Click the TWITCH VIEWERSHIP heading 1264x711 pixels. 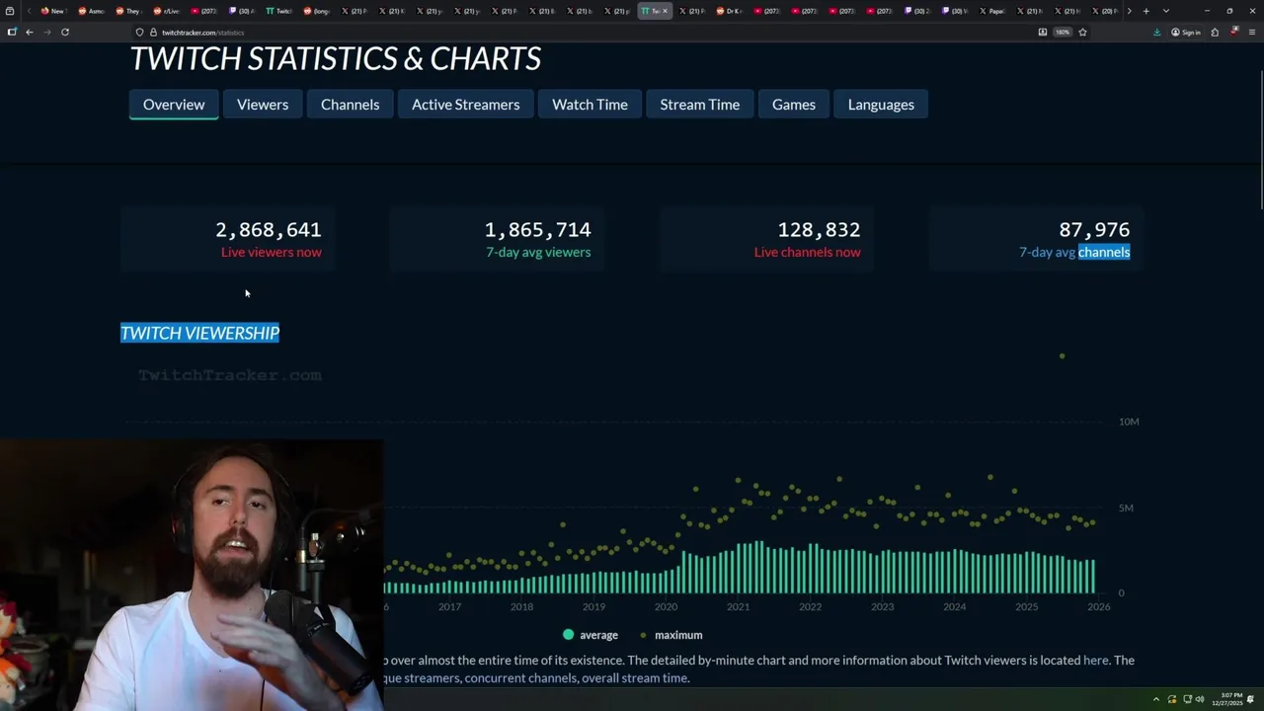click(x=199, y=333)
